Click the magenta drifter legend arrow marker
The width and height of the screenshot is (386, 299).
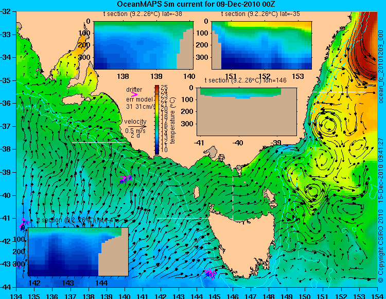[x=134, y=94]
